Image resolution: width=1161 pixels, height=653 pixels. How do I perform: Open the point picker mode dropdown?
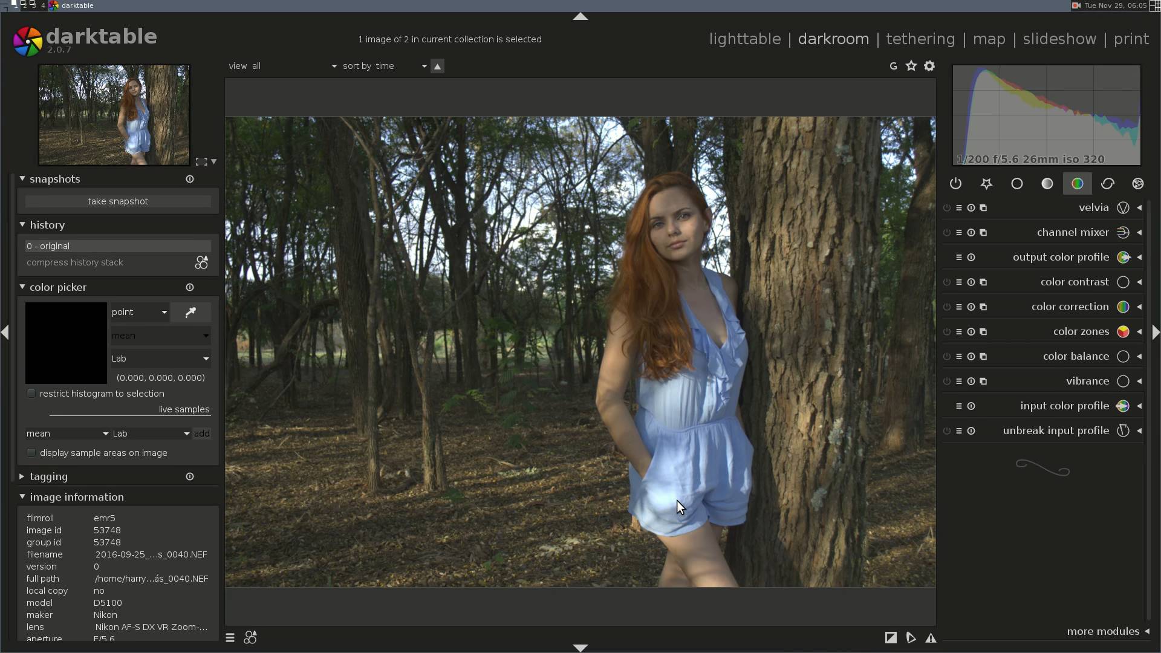coord(139,313)
